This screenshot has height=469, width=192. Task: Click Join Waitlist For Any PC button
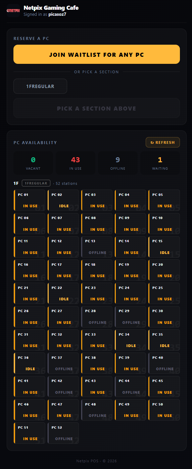(97, 54)
